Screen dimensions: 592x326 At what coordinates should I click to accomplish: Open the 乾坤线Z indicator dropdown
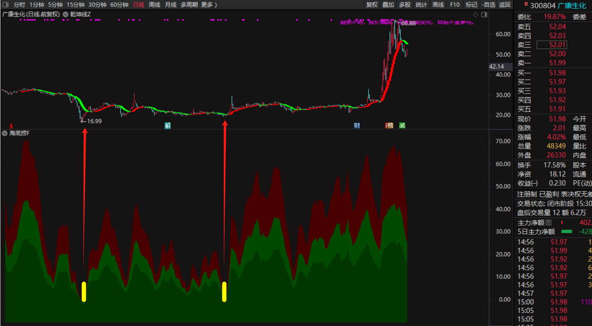pyautogui.click(x=65, y=14)
